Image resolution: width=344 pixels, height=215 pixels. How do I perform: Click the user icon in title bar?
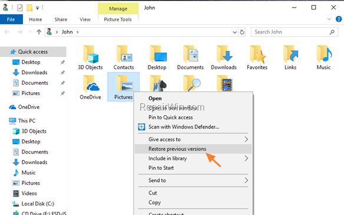point(5,8)
